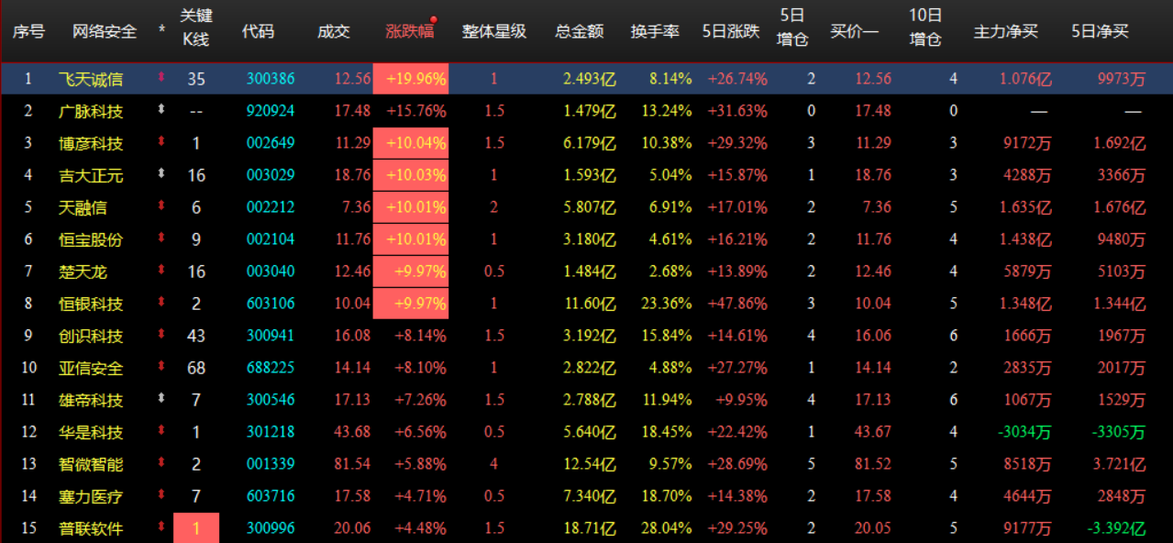This screenshot has height=543, width=1173.
Task: Click the marker icon in 智微智能 row
Action: 161,463
